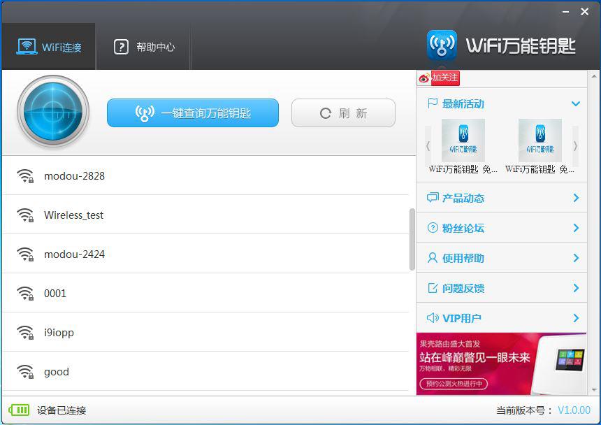Click the WiFi list scrollbar thumb
Viewport: 601px width, 425px height.
412,239
